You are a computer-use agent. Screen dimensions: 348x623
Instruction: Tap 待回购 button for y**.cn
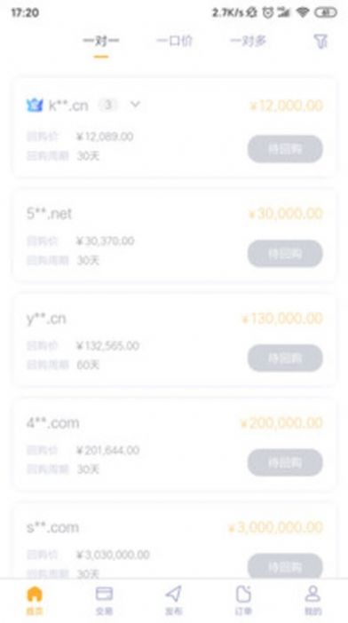pyautogui.click(x=285, y=358)
